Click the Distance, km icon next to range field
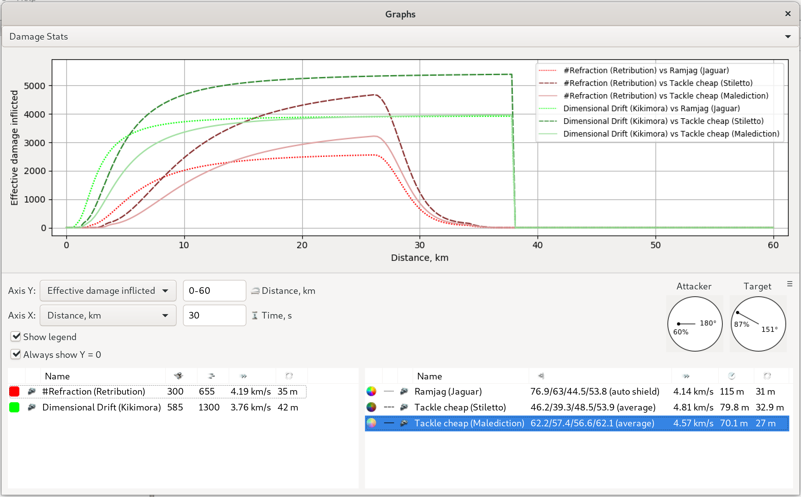The width and height of the screenshot is (801, 497). point(256,291)
